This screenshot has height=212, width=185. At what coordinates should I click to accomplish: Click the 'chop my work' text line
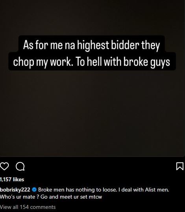92,62
